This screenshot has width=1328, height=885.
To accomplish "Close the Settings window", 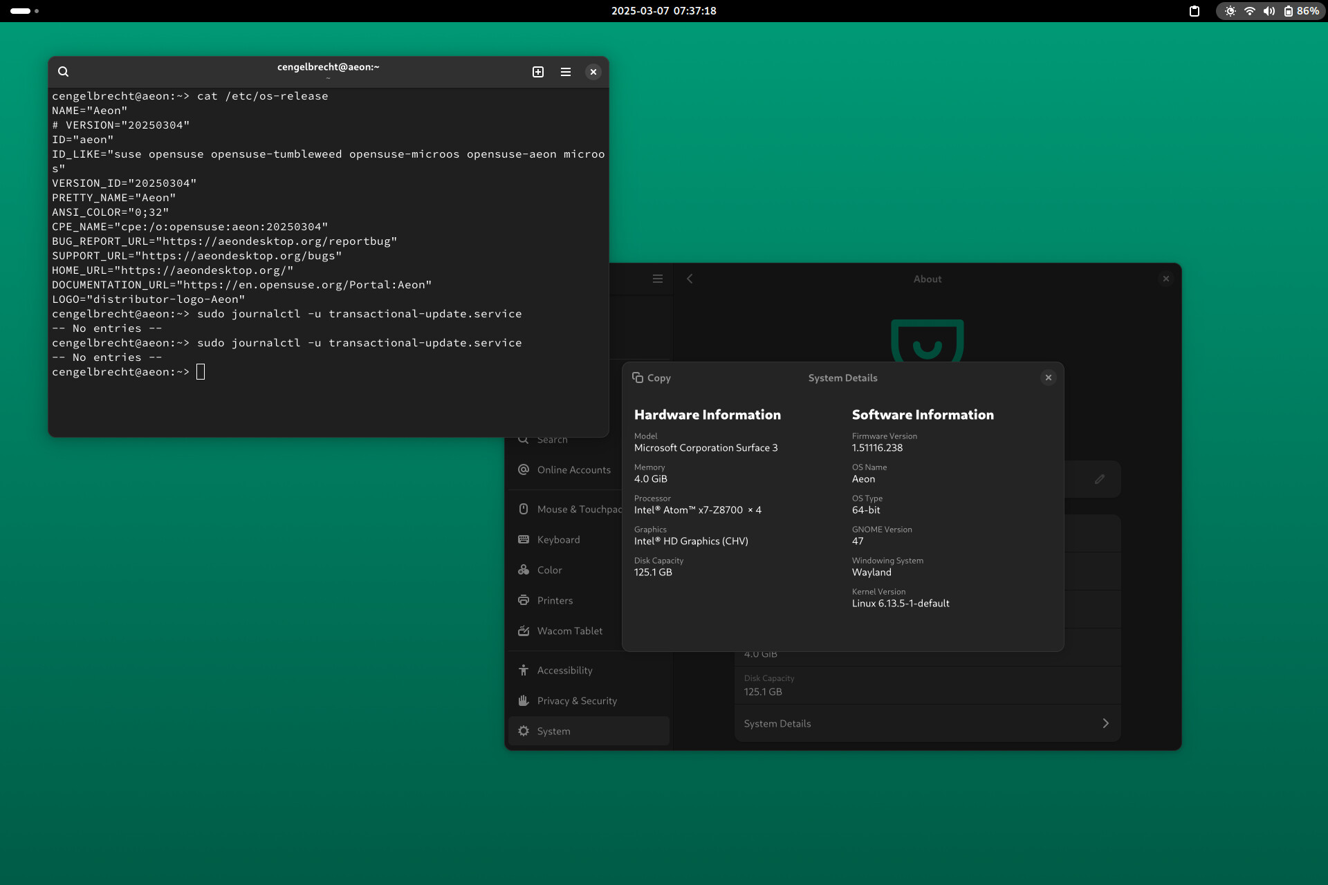I will point(1166,279).
